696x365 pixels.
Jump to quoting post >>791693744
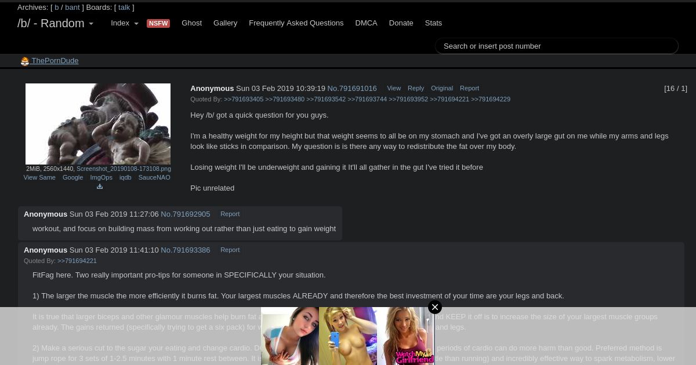click(367, 99)
